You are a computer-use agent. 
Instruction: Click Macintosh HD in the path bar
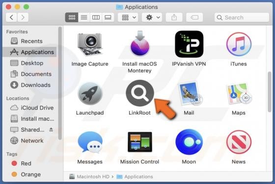pyautogui.click(x=89, y=177)
